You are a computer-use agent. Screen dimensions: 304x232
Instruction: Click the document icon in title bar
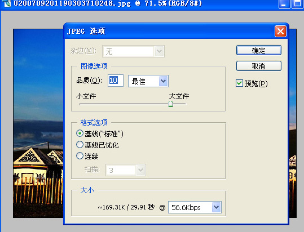point(7,3)
